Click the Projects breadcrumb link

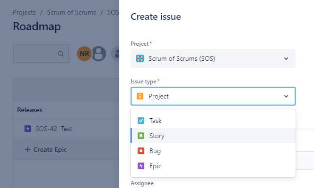[24, 12]
